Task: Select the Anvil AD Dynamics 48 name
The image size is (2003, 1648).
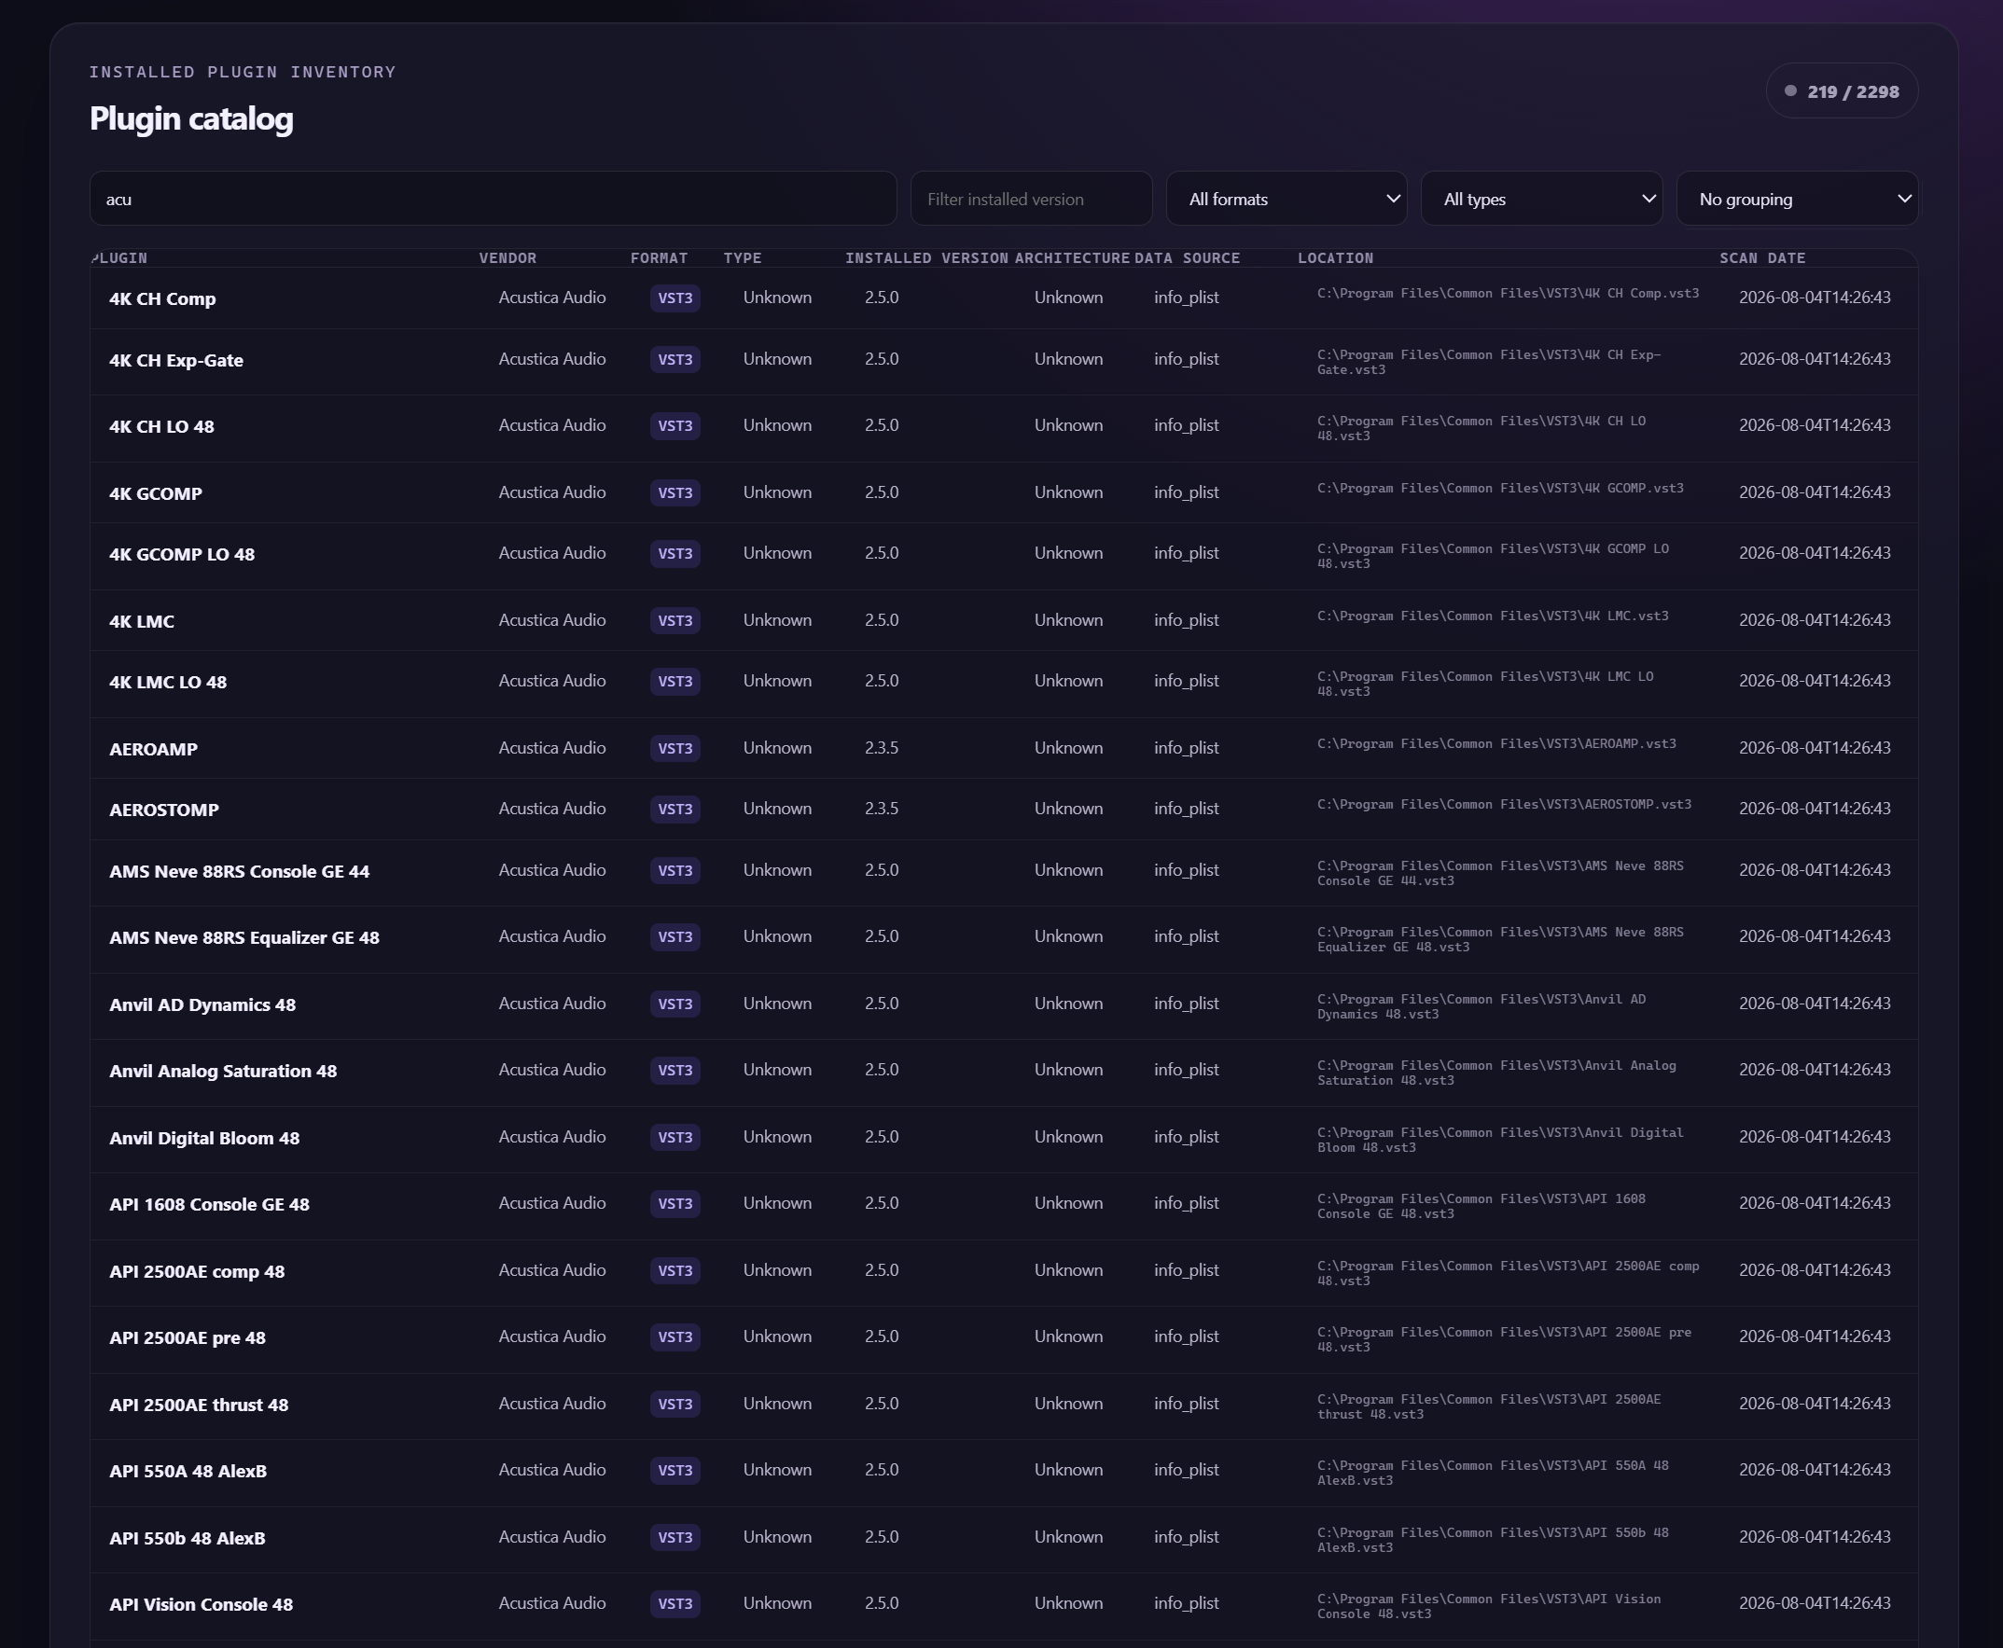Action: [202, 1004]
